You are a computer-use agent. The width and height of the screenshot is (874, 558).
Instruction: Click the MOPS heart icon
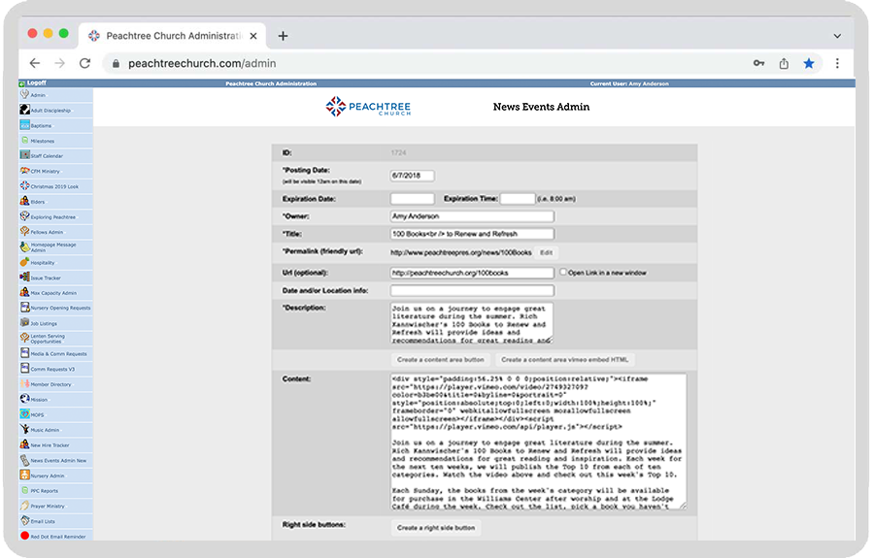(24, 413)
